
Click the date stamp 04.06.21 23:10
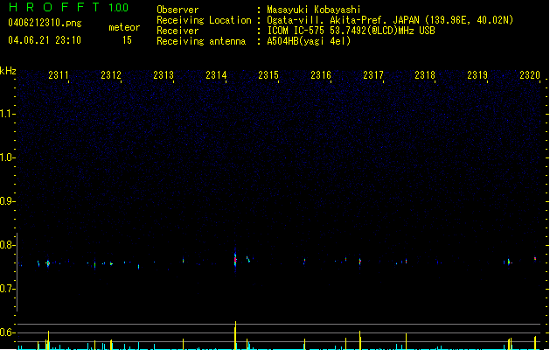coord(45,40)
